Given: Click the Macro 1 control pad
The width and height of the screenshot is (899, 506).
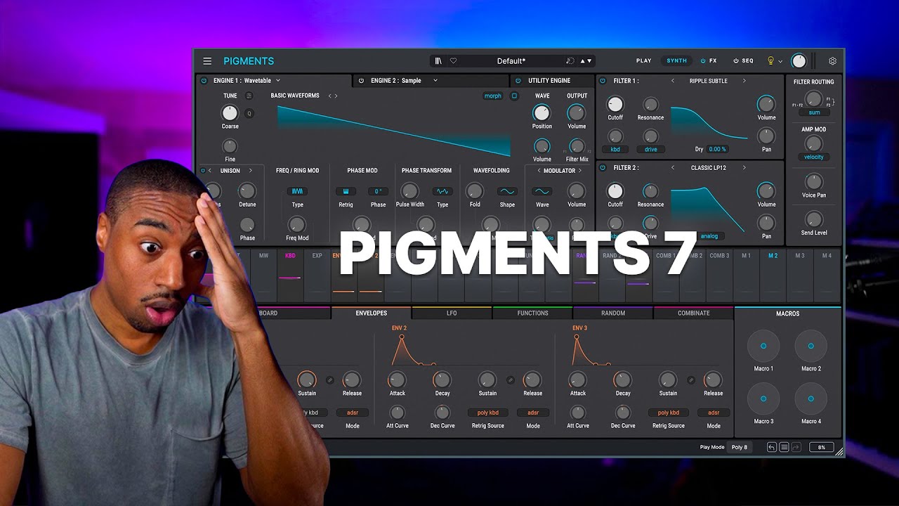Looking at the screenshot, I should [763, 346].
